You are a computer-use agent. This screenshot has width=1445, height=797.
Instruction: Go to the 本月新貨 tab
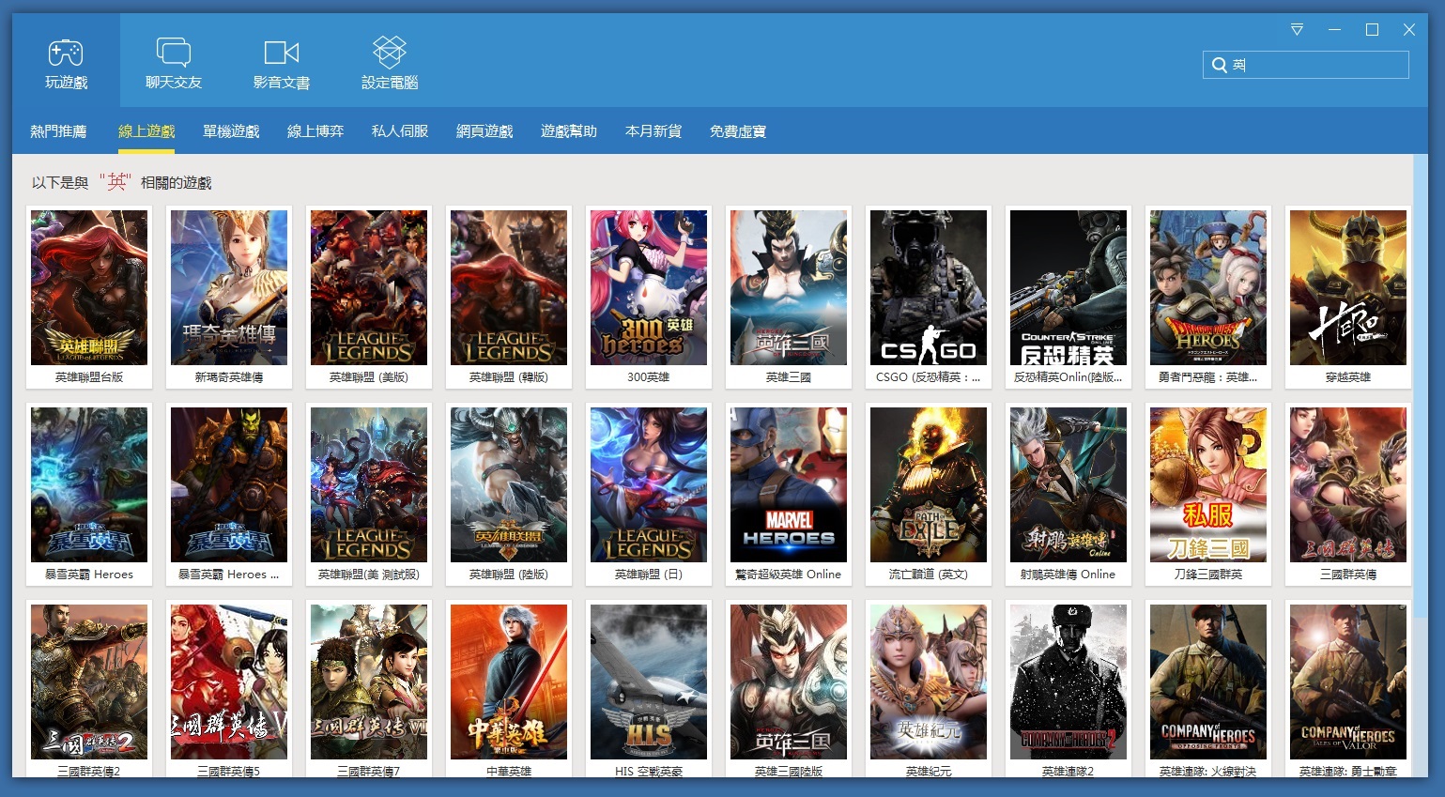pos(653,131)
